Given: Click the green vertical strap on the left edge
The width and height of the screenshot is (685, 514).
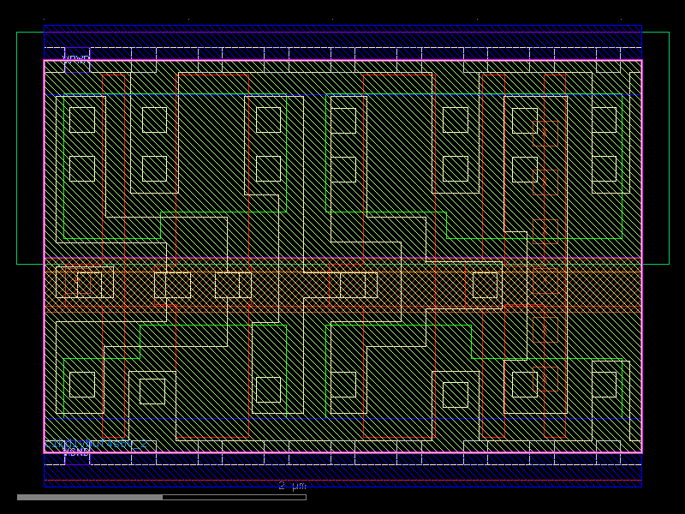Looking at the screenshot, I should [x=63, y=171].
